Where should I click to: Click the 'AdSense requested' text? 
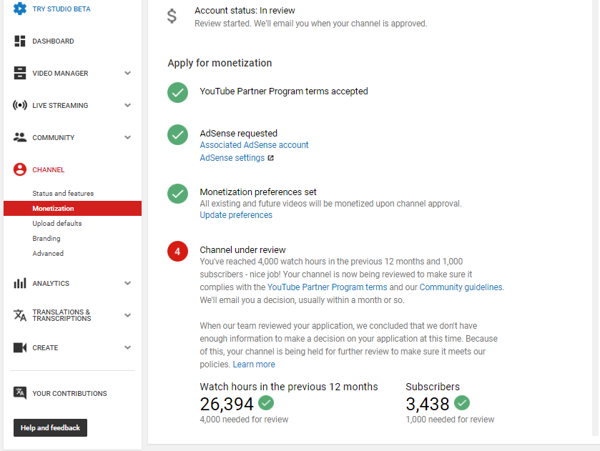(238, 133)
